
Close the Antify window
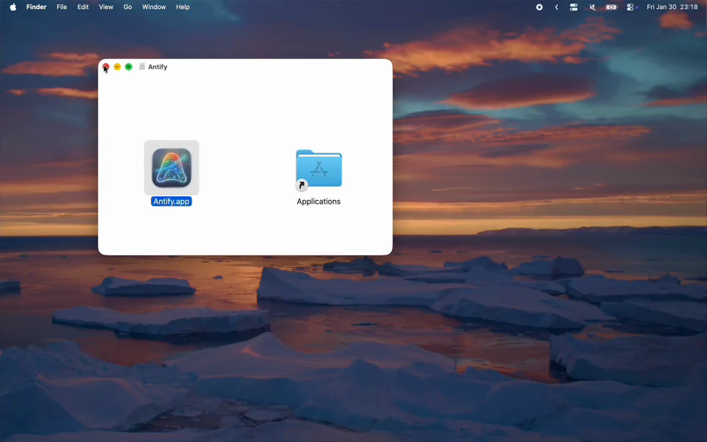click(x=106, y=67)
